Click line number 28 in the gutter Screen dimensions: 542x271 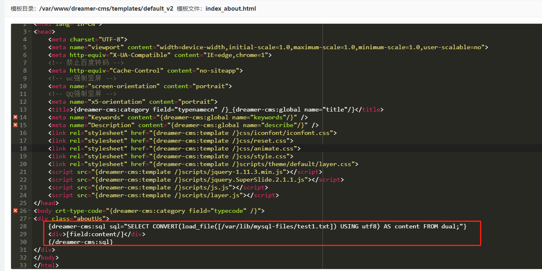point(23,226)
